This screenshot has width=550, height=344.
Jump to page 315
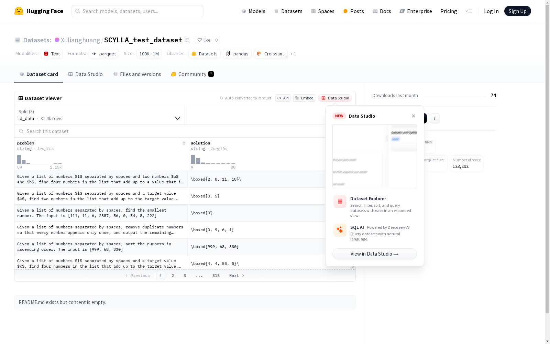[216, 276]
